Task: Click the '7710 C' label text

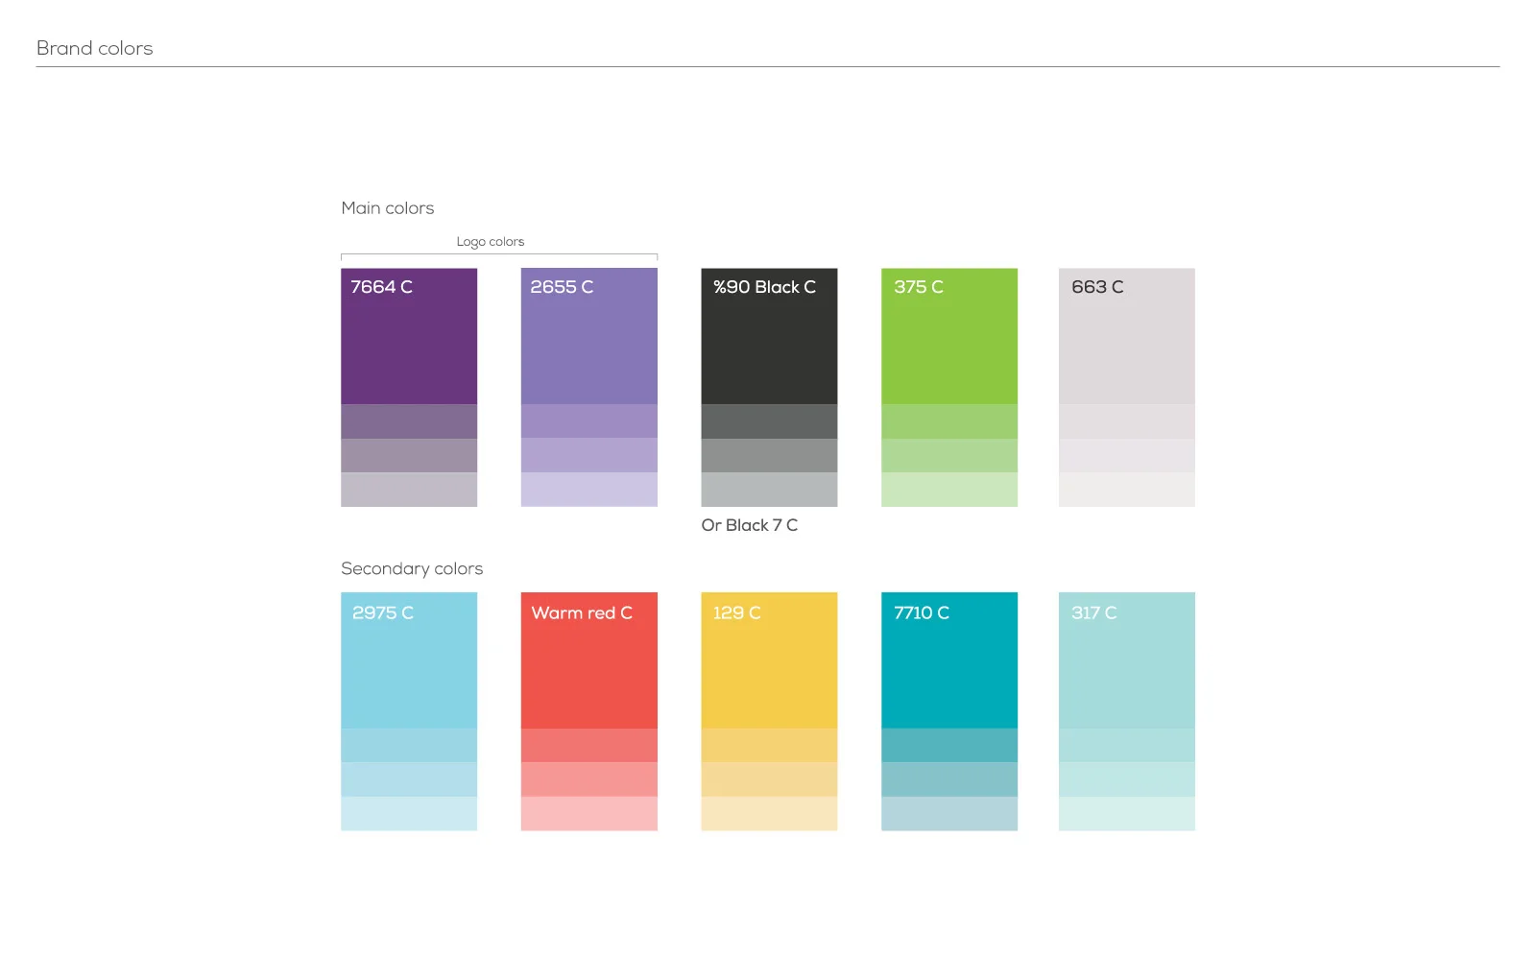Action: click(922, 612)
